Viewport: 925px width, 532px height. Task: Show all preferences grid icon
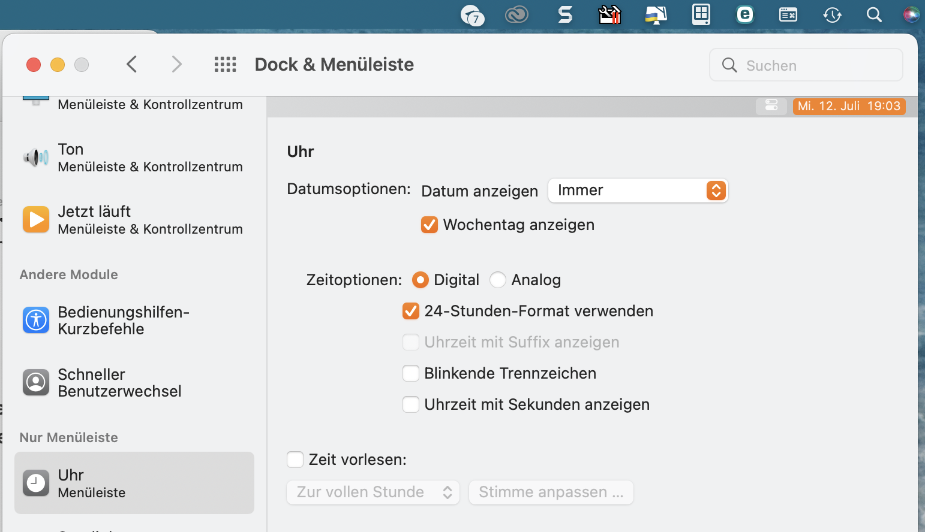(226, 64)
